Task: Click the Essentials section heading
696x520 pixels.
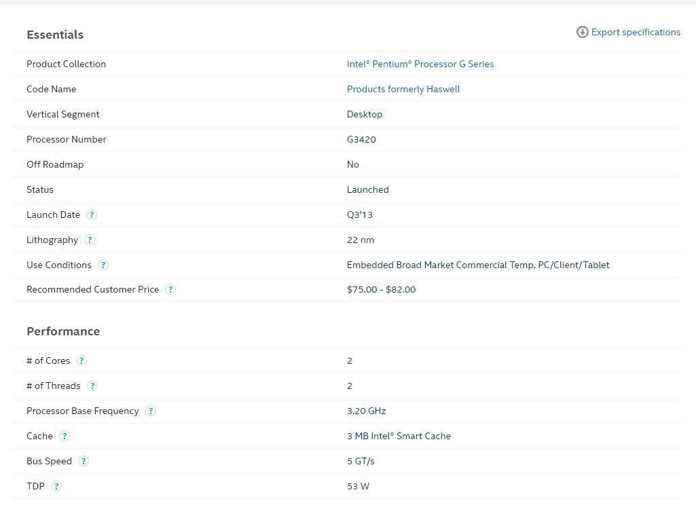Action: pyautogui.click(x=55, y=35)
